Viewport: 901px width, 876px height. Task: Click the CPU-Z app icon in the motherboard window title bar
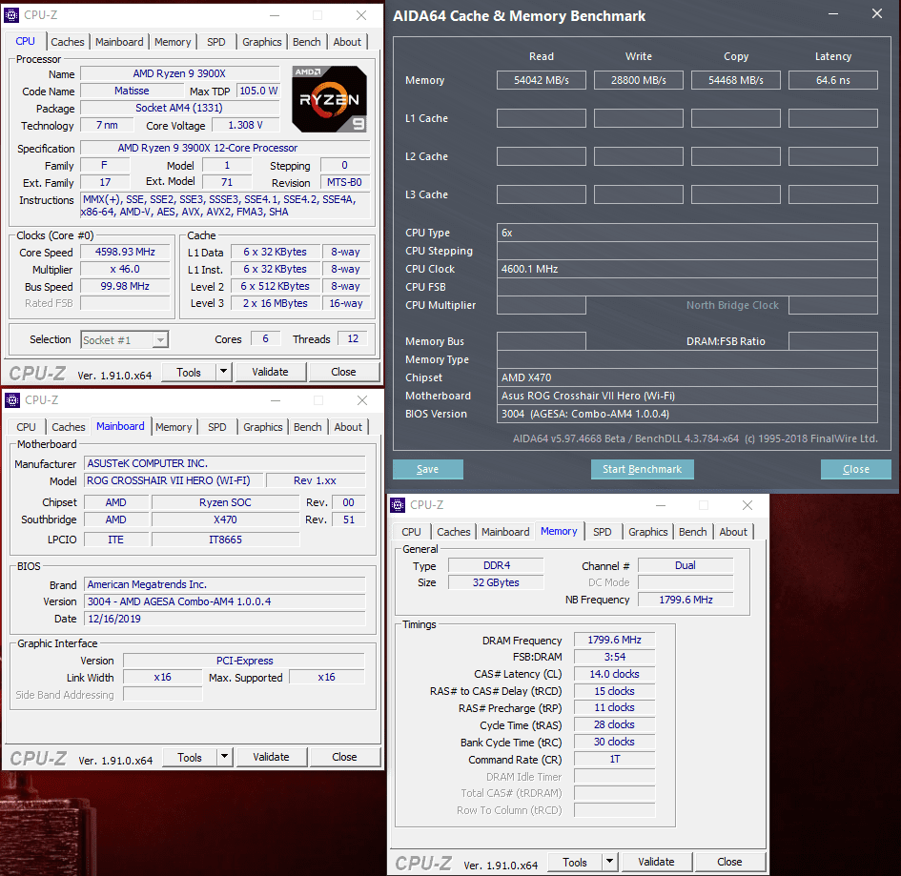(12, 400)
